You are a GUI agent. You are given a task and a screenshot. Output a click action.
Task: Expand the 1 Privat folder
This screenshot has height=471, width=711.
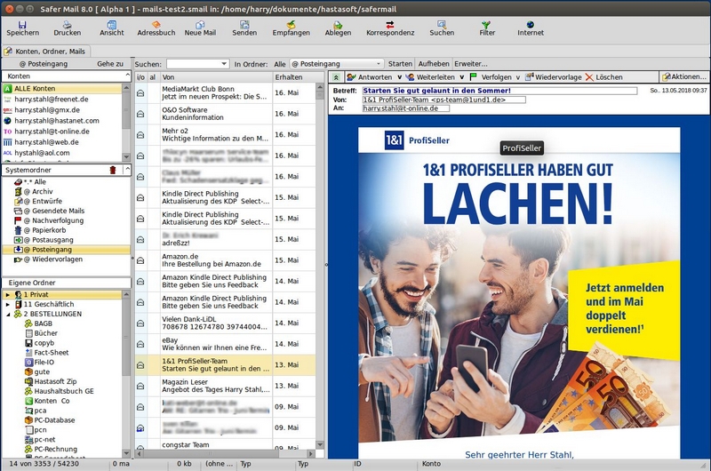7,295
